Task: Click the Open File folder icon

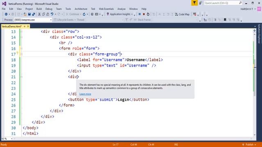Action: pyautogui.click(x=25, y=14)
